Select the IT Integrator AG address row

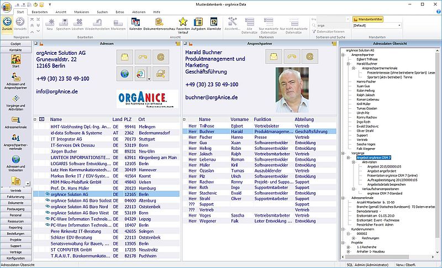(106, 139)
